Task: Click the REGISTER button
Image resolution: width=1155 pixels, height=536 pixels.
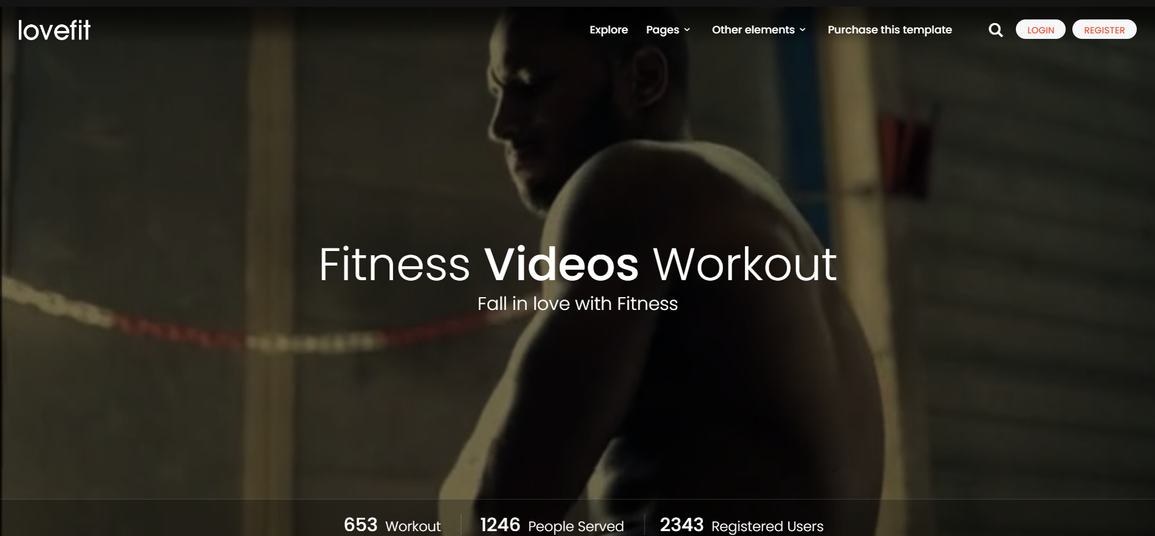Action: coord(1104,30)
